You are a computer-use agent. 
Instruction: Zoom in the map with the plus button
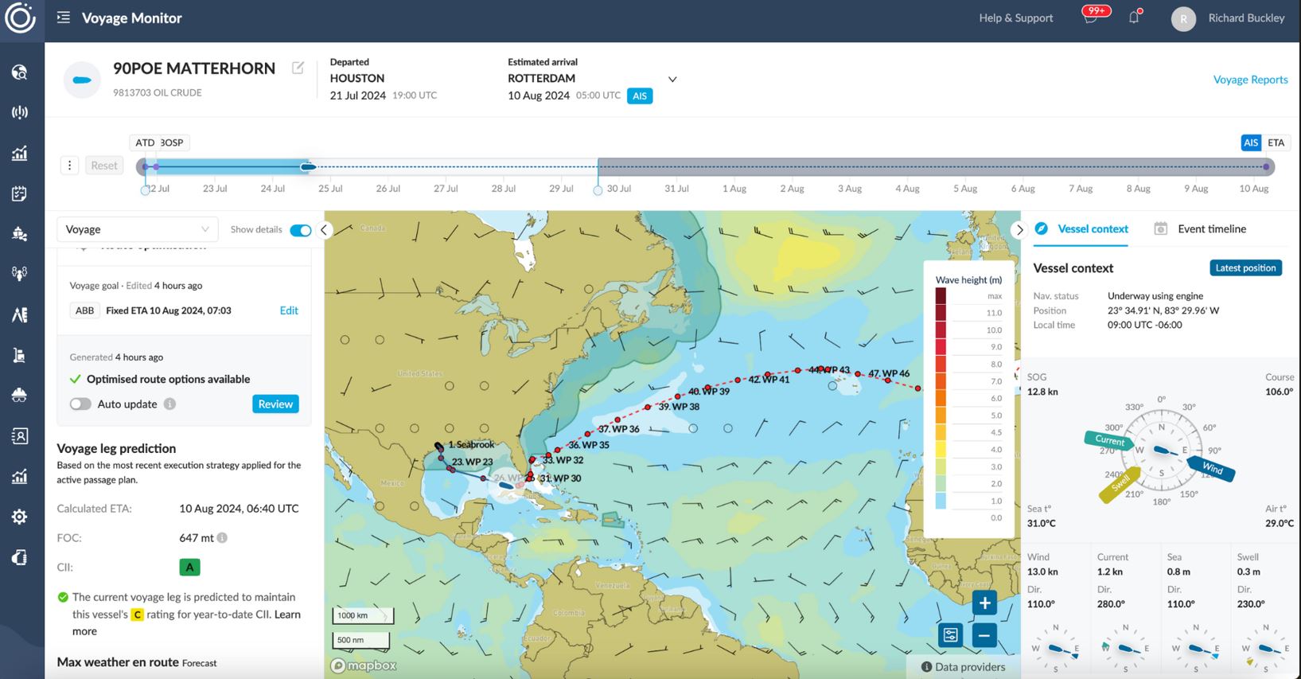point(984,603)
